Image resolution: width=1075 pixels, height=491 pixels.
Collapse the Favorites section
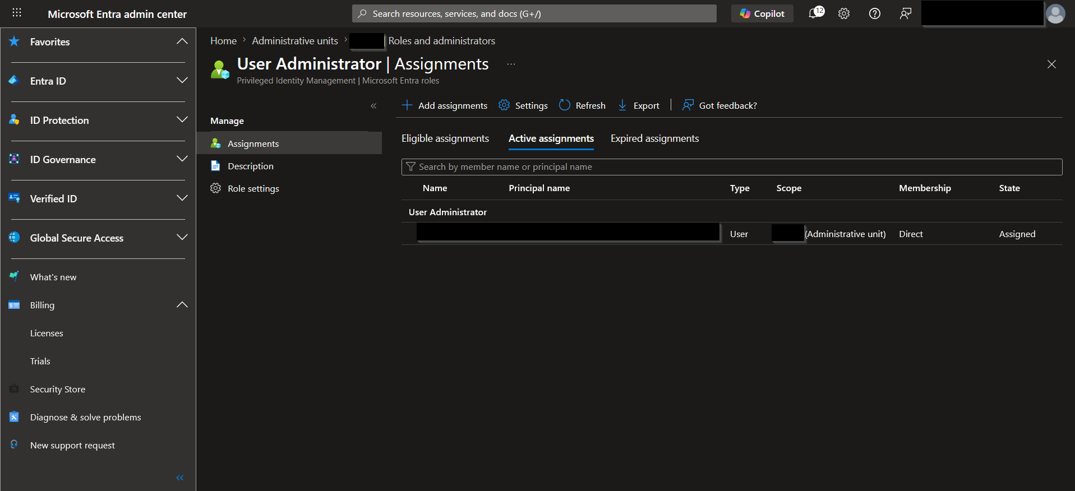(x=182, y=41)
